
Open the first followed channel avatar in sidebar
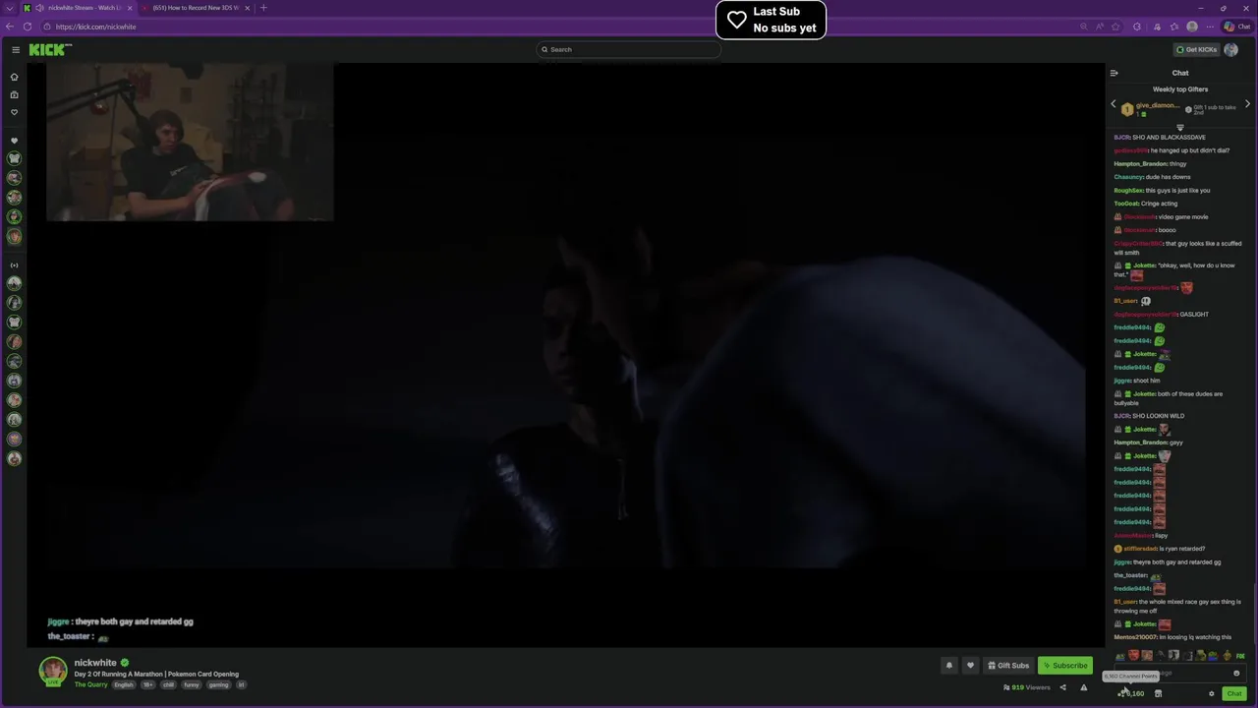pos(14,158)
